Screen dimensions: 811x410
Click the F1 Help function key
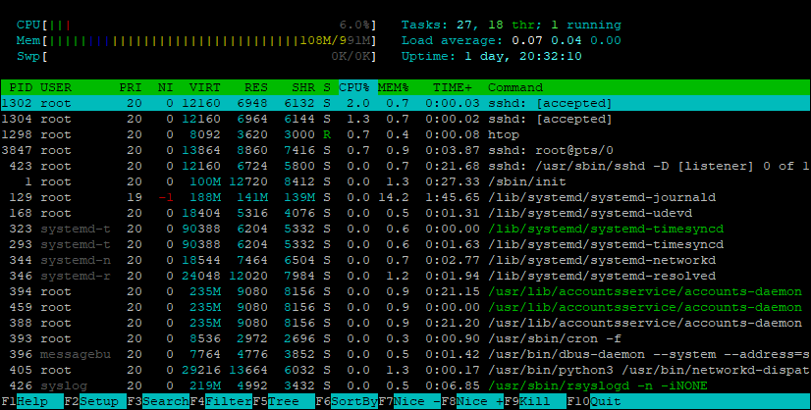coord(32,402)
